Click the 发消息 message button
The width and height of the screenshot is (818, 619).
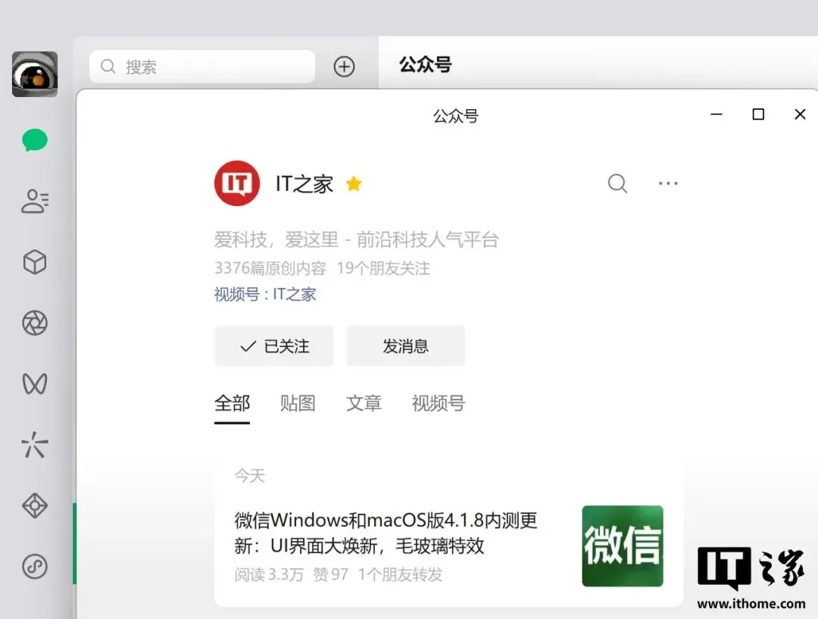coord(405,345)
